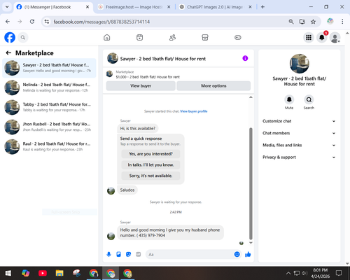Send 'Sorry, it's not available.' response
This screenshot has width=350, height=280.
click(150, 176)
